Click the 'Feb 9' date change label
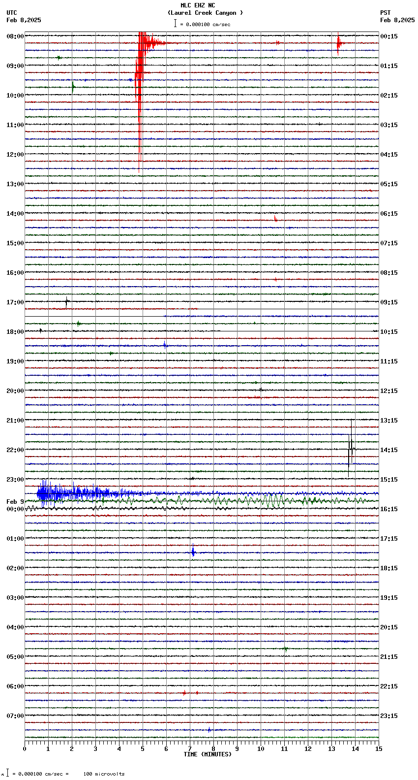 (x=15, y=502)
